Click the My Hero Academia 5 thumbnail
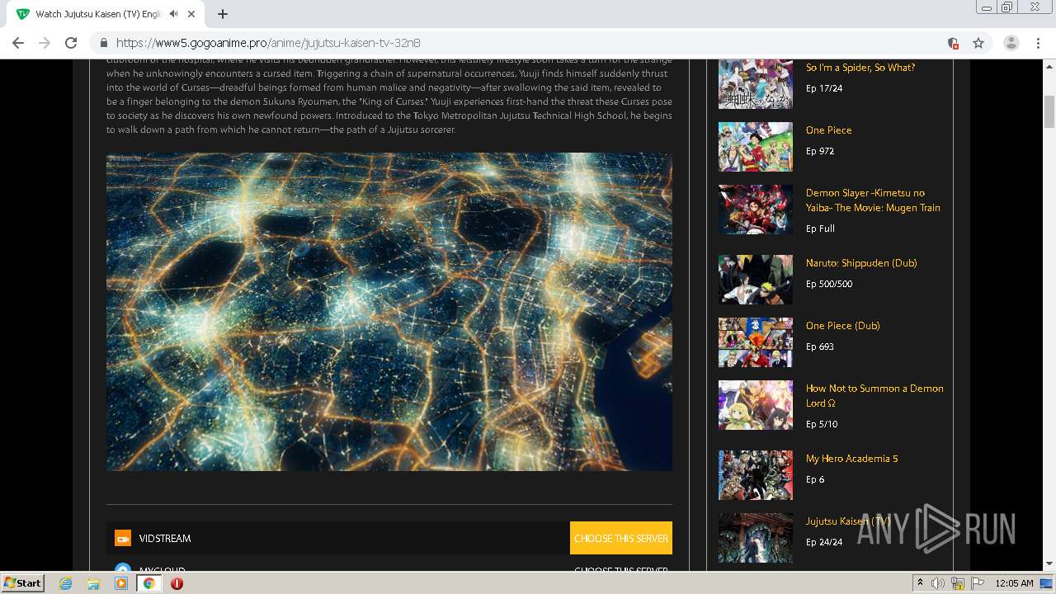 [756, 475]
